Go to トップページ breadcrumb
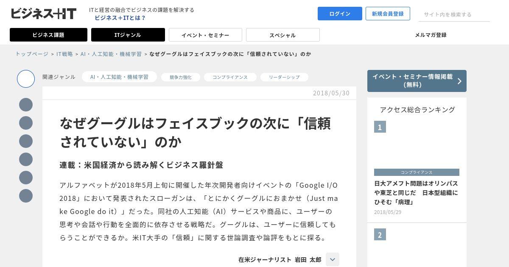The image size is (509, 267). 32,54
